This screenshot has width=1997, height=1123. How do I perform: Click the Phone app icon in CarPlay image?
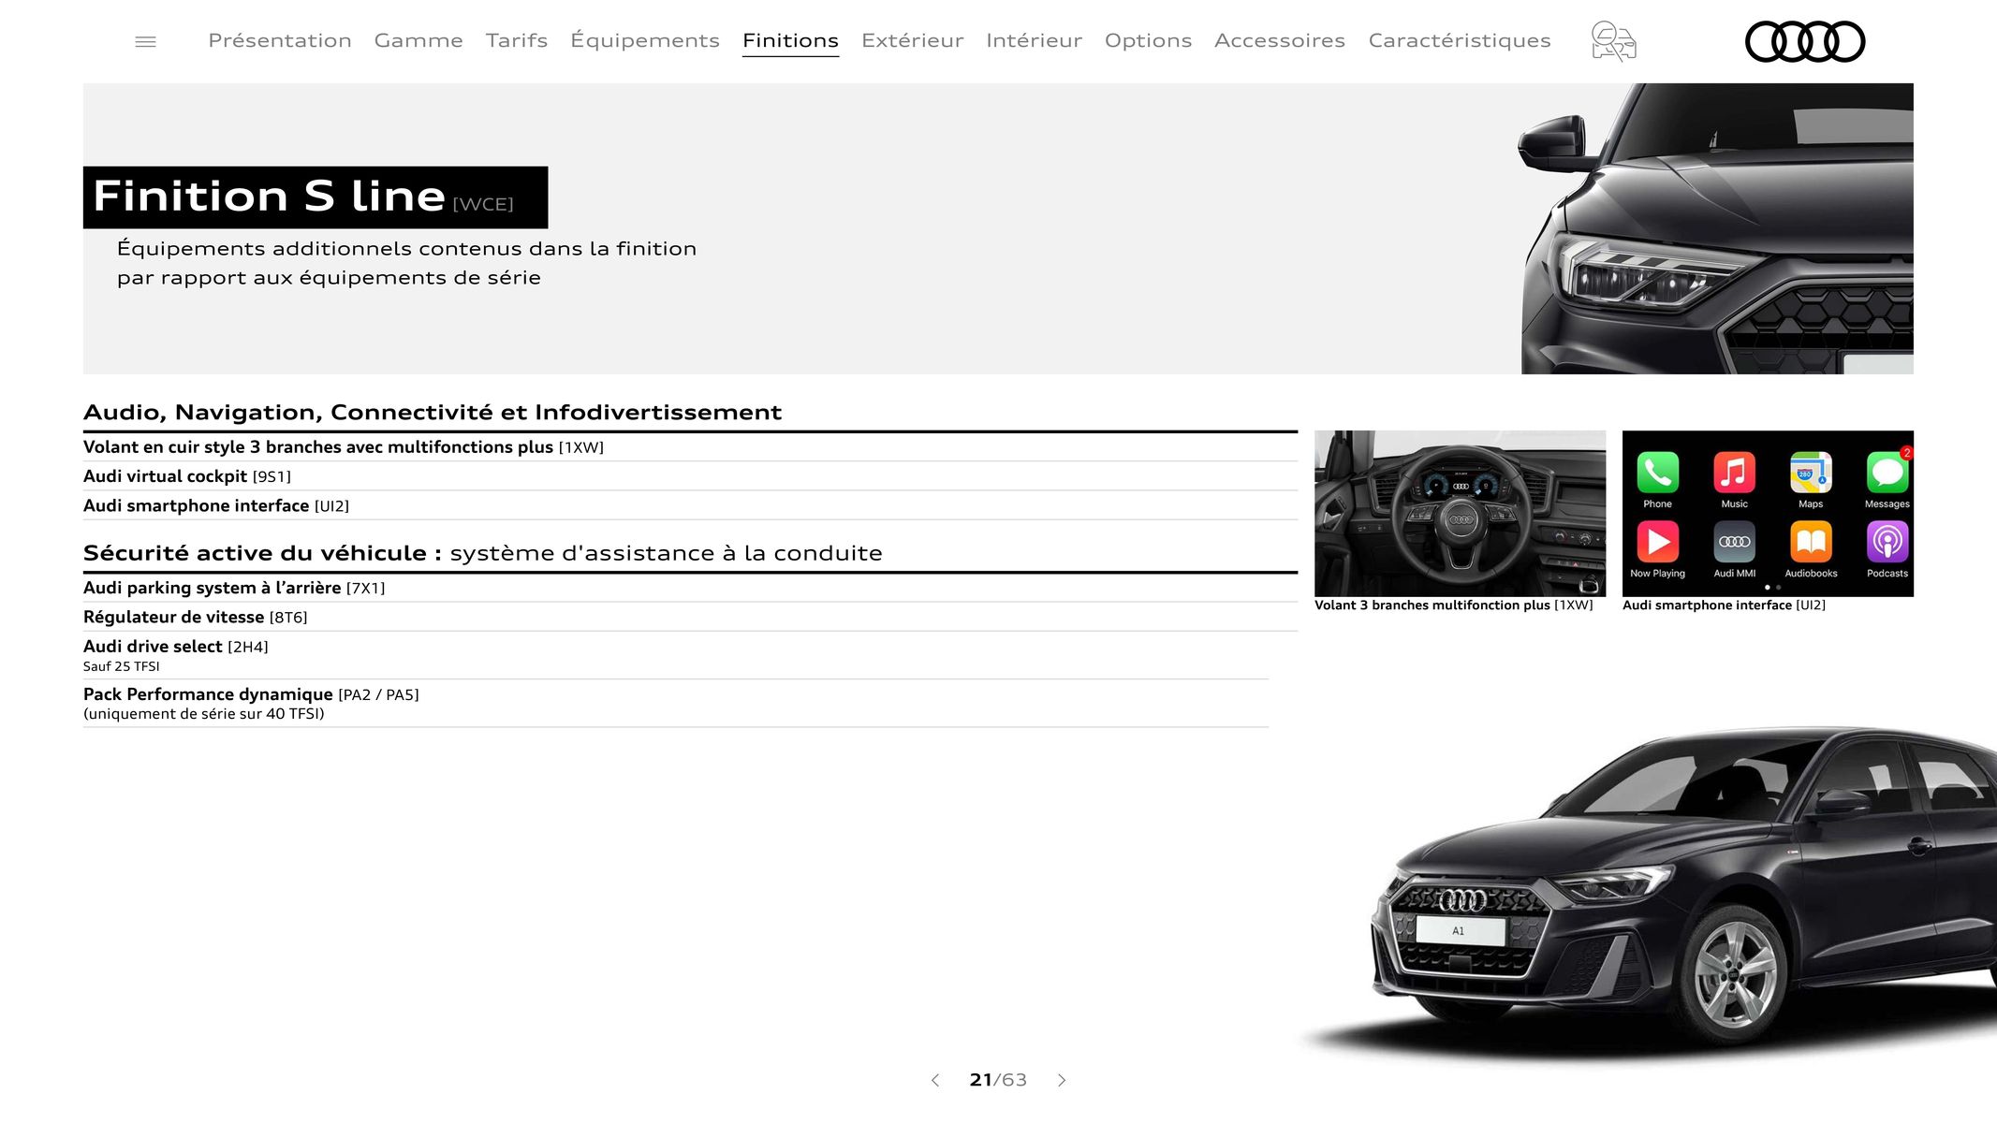(x=1657, y=473)
